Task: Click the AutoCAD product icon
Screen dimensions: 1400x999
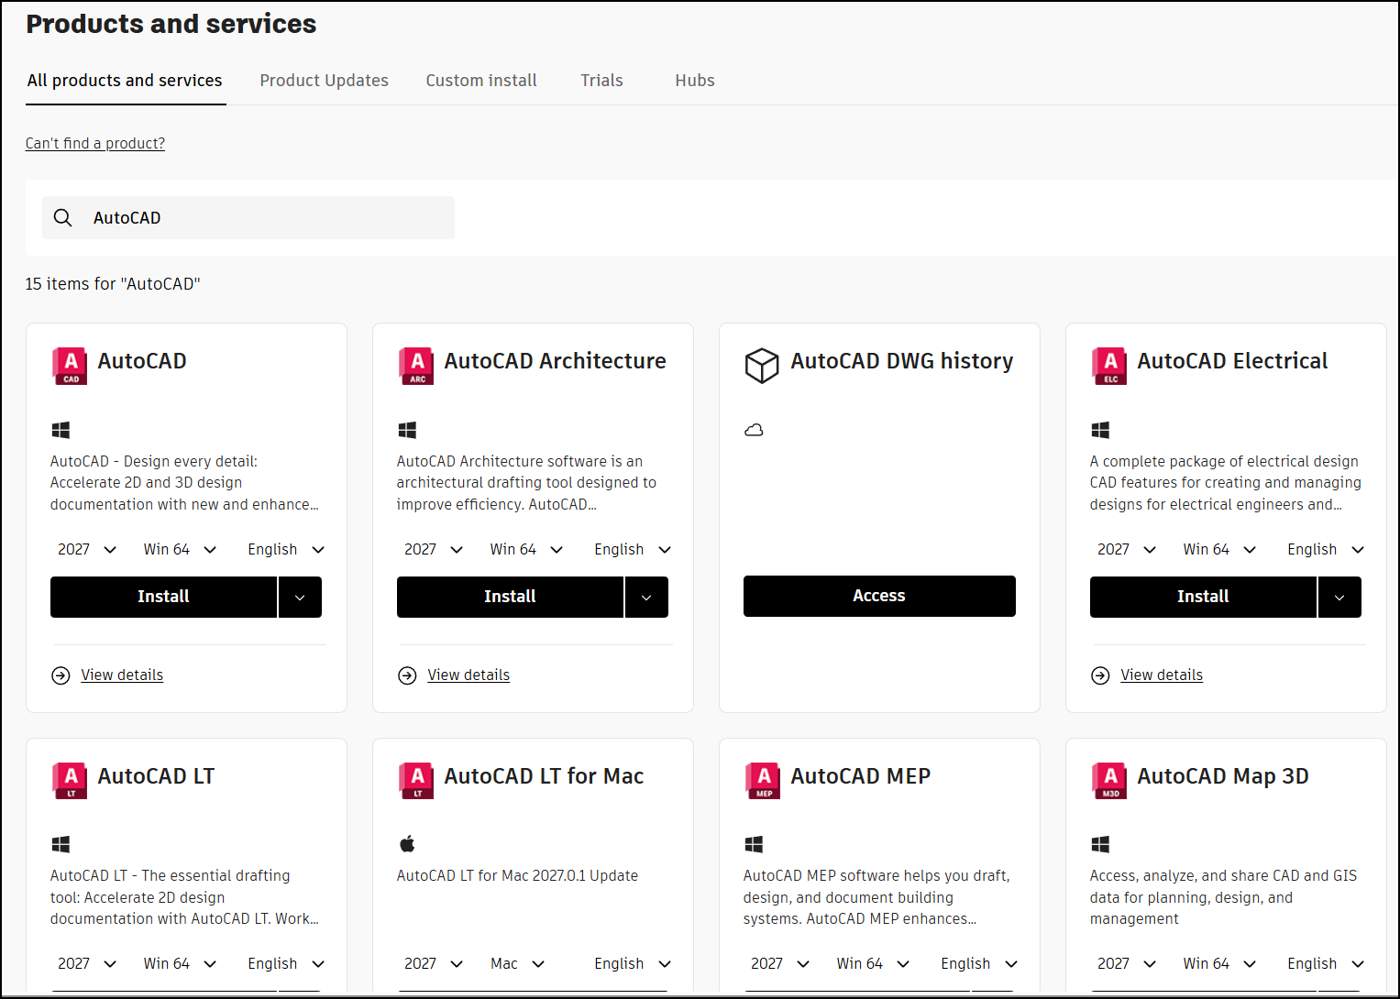Action: pyautogui.click(x=70, y=366)
